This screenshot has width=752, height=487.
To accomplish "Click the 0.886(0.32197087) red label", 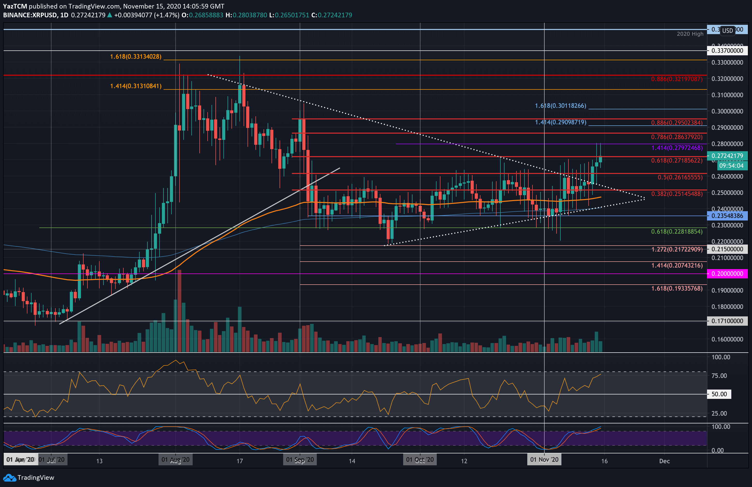I will pyautogui.click(x=677, y=79).
